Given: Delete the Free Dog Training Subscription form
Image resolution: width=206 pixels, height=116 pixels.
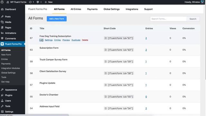Looking at the screenshot, I should (x=85, y=40).
